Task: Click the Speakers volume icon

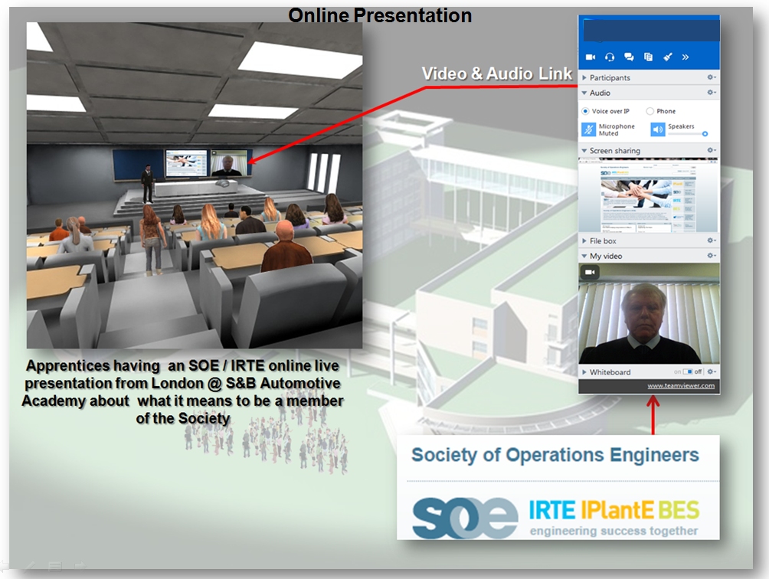Action: click(x=658, y=129)
